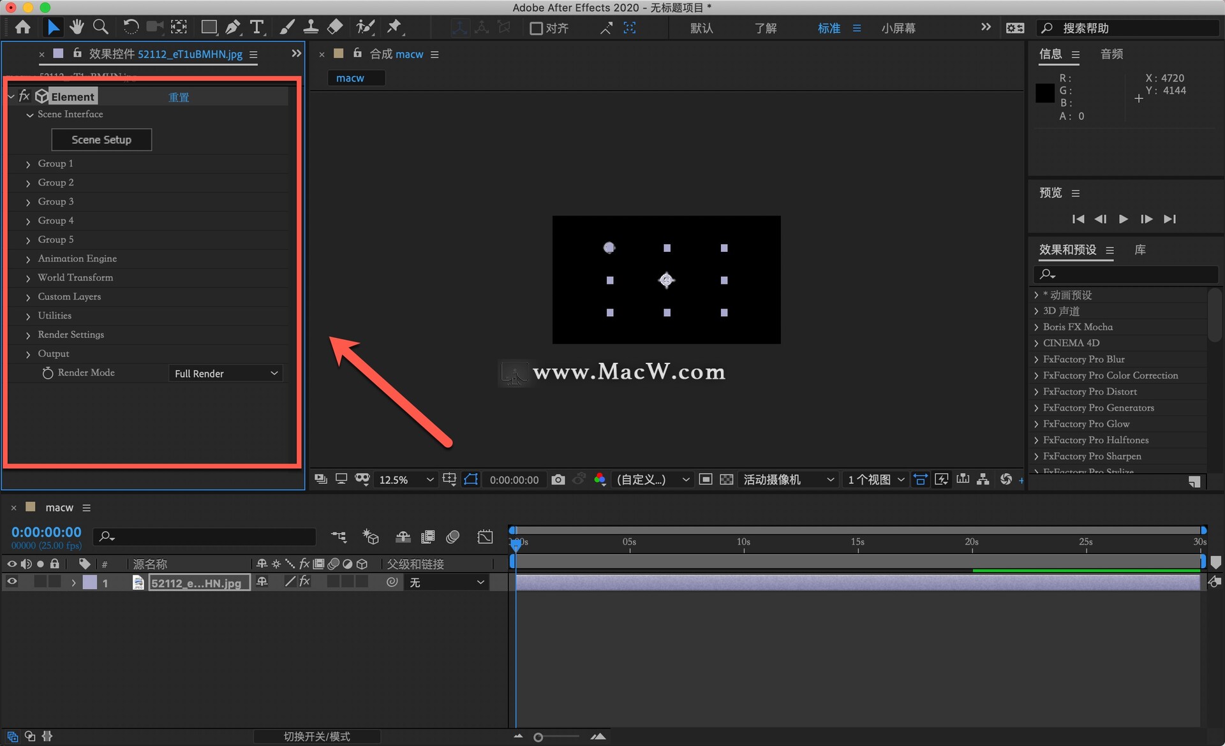This screenshot has height=746, width=1225.
Task: Select the Pen tool
Action: 233,27
